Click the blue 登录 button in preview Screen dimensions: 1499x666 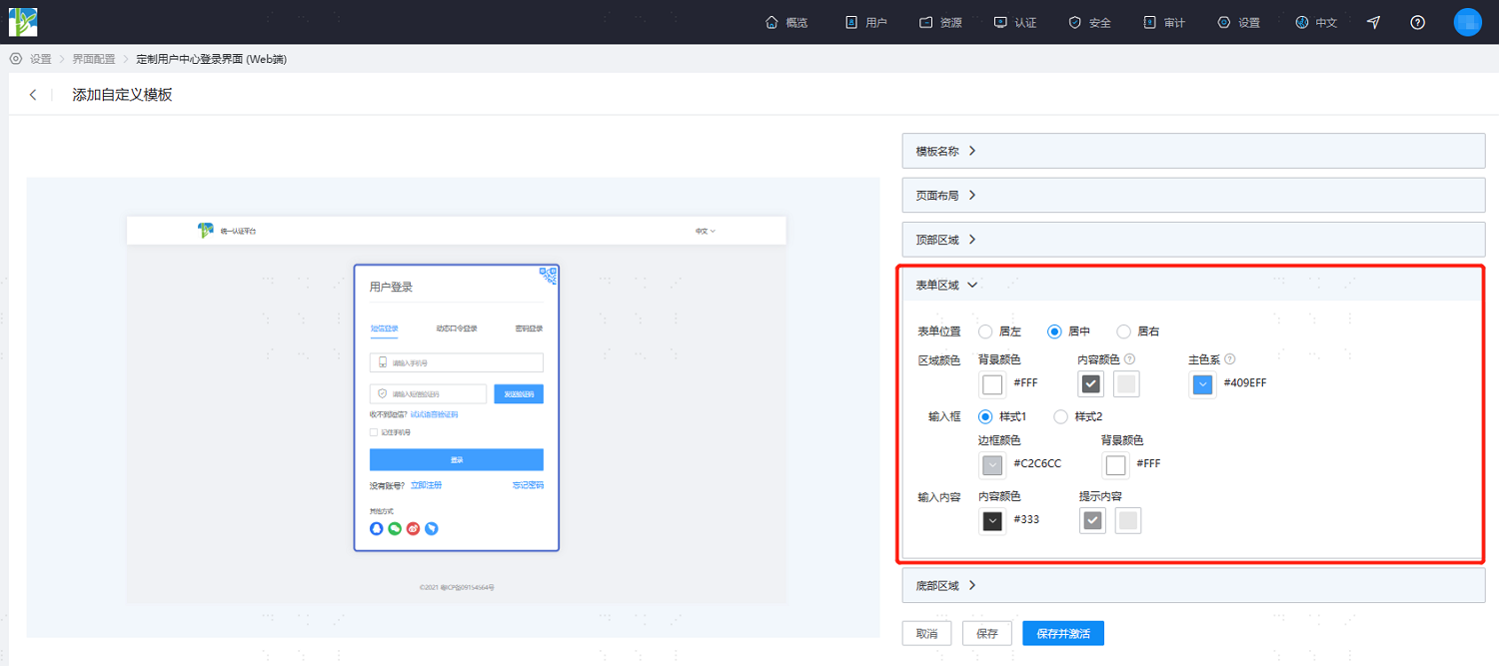[x=457, y=459]
